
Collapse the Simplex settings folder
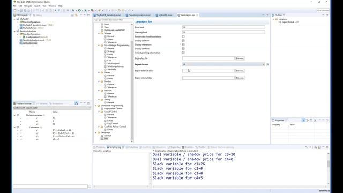click(99, 33)
